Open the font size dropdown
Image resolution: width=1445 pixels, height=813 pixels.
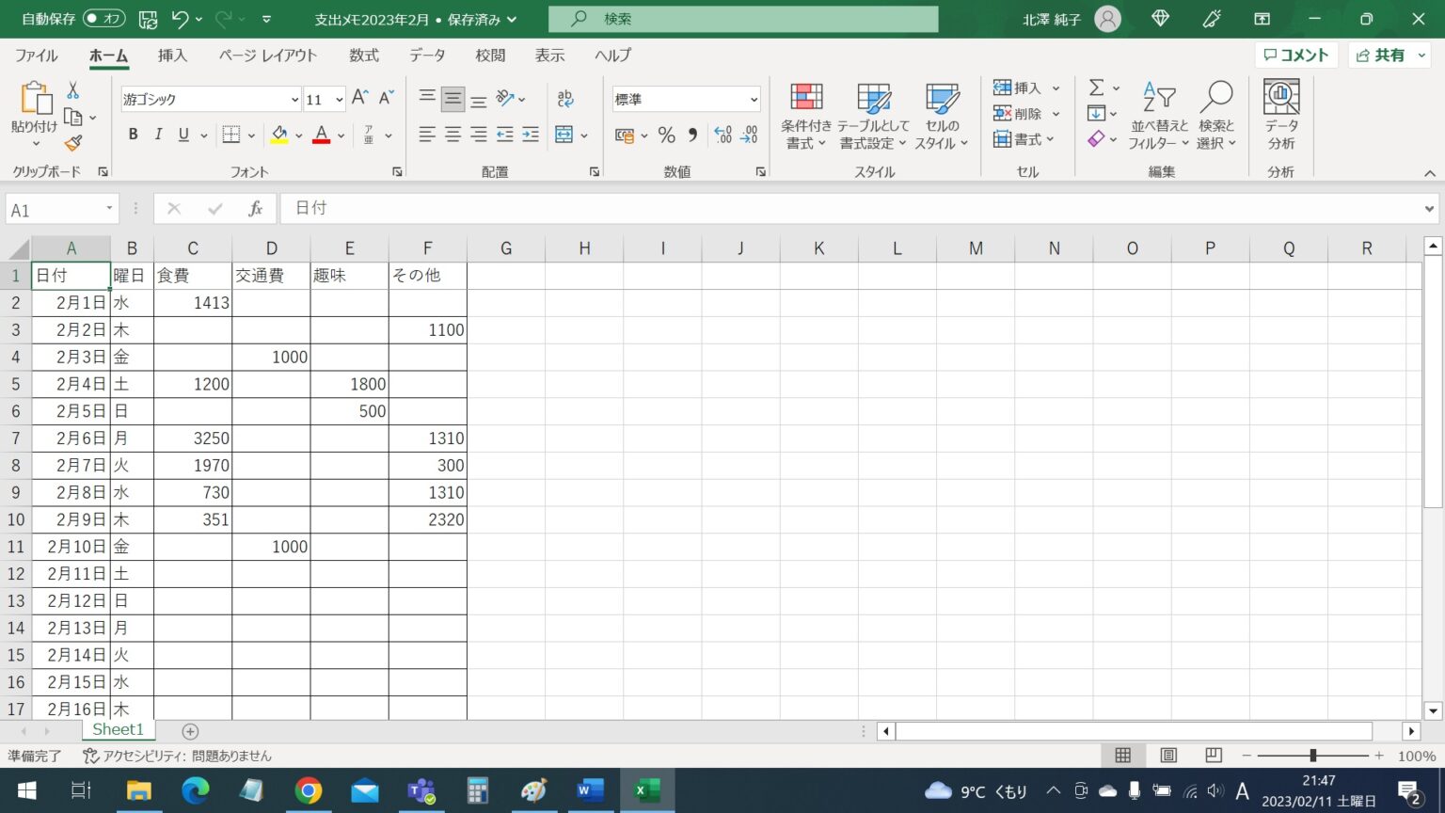(339, 100)
